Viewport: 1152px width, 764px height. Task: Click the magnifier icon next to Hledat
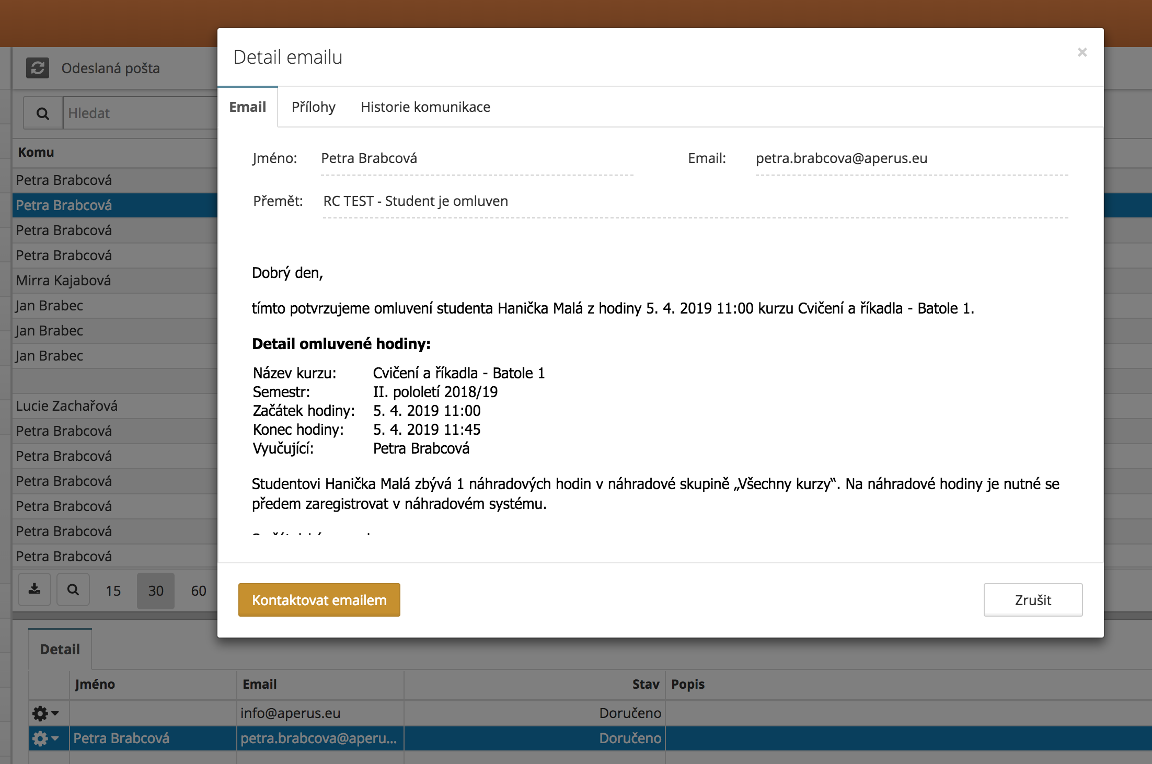(43, 113)
